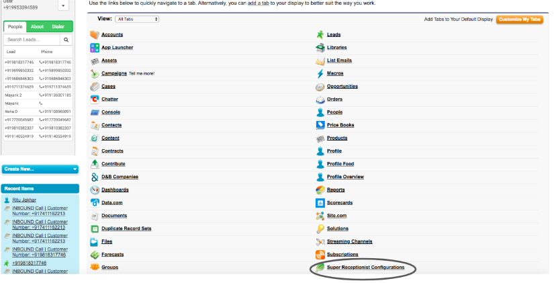Switch to the Dialer tab
The image size is (554, 283).
[58, 27]
